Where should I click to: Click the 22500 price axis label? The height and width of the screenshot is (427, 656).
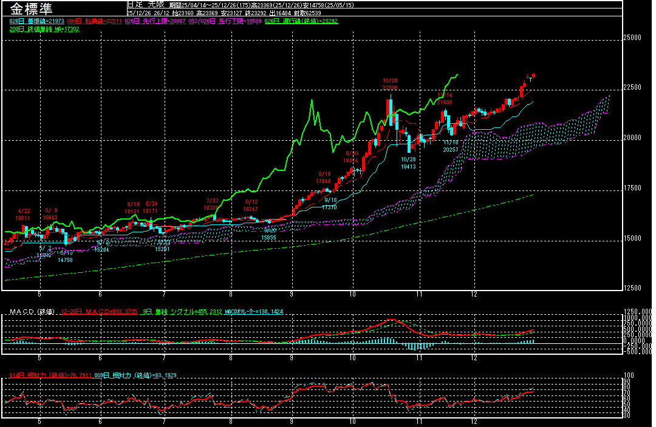coord(632,87)
